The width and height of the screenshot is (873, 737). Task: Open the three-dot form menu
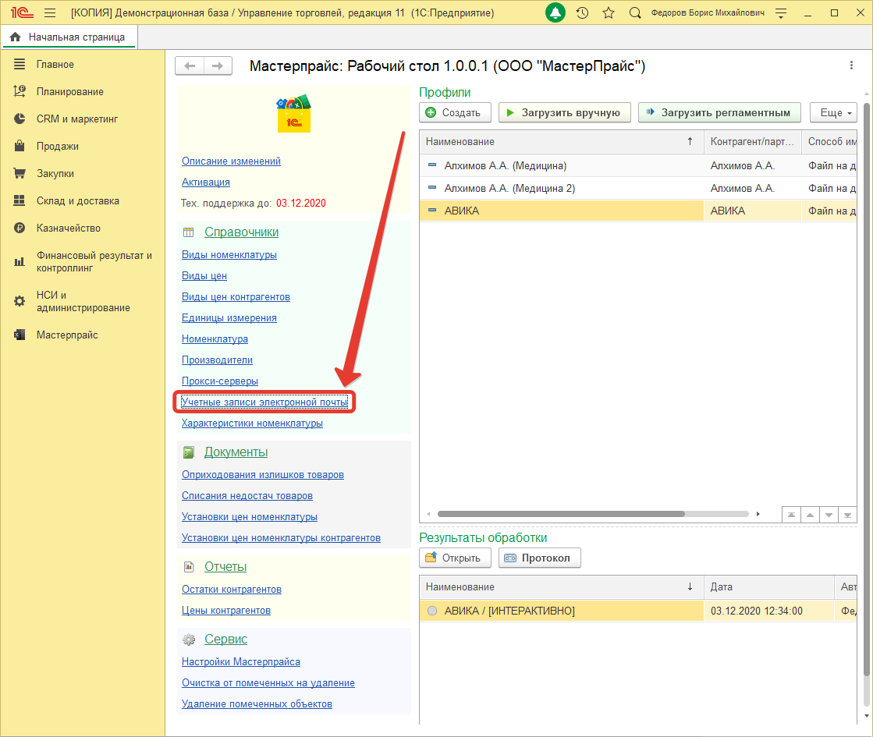pos(851,66)
